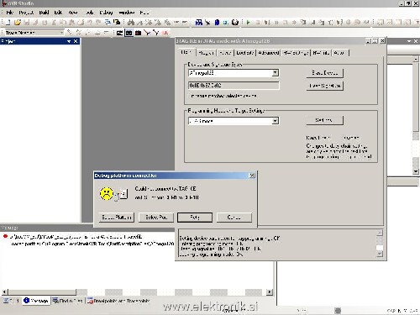Open the File menu
This screenshot has width=420, height=315.
coord(10,13)
